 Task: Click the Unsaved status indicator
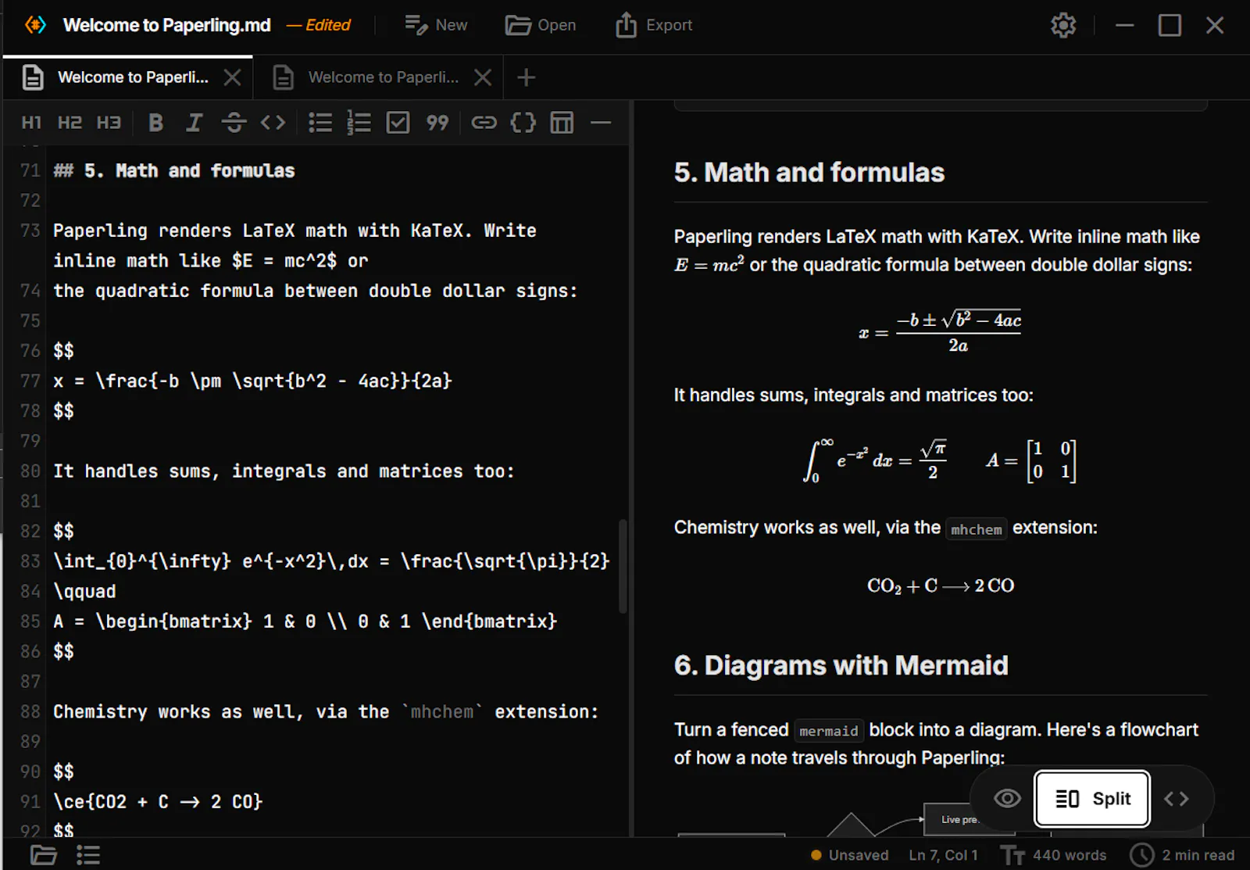click(850, 855)
